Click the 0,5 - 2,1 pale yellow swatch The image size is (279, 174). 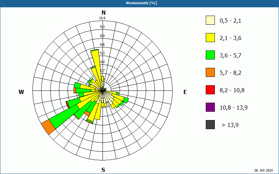pos(210,20)
